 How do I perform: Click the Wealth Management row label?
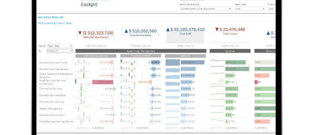[51, 108]
